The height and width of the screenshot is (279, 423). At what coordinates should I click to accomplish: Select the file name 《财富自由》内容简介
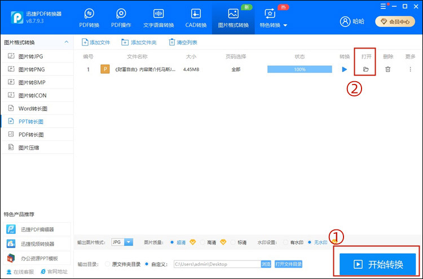point(145,69)
